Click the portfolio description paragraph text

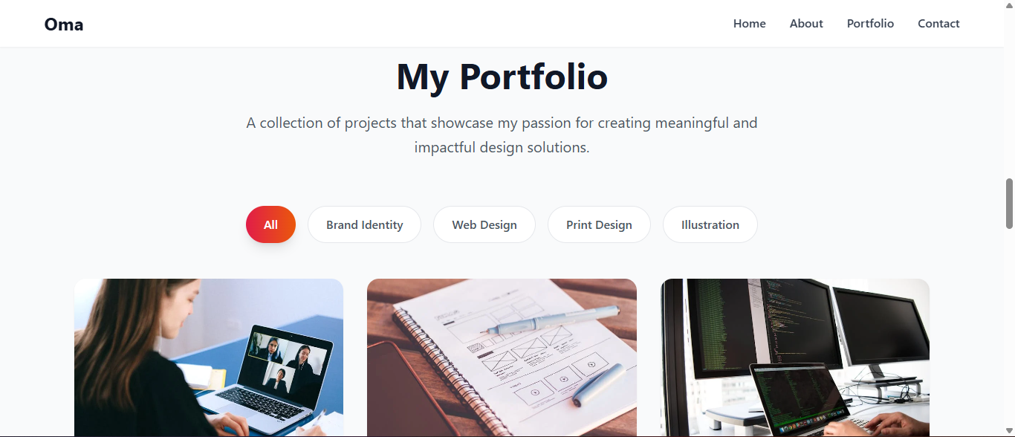(502, 135)
